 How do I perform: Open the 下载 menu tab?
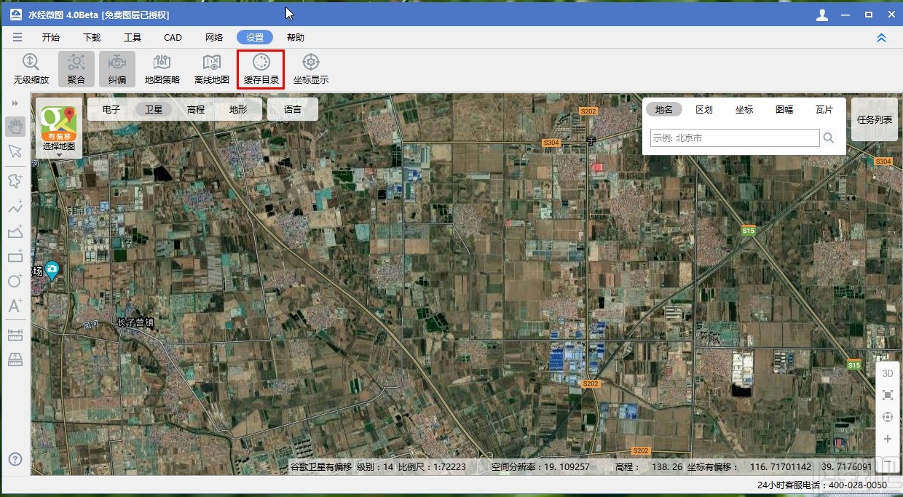(x=92, y=38)
